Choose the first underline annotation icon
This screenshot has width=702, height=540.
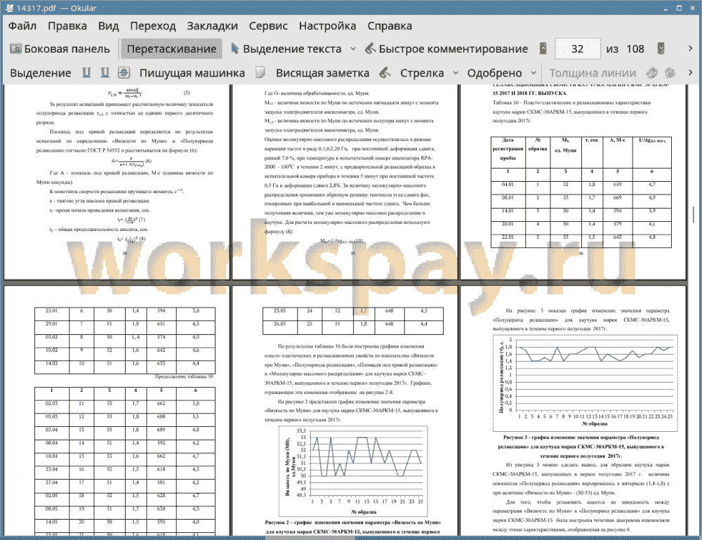tap(86, 72)
